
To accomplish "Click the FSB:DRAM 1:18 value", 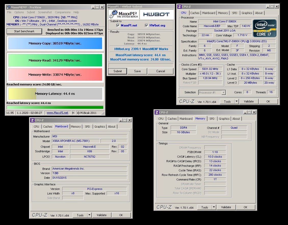I will (x=215, y=152).
